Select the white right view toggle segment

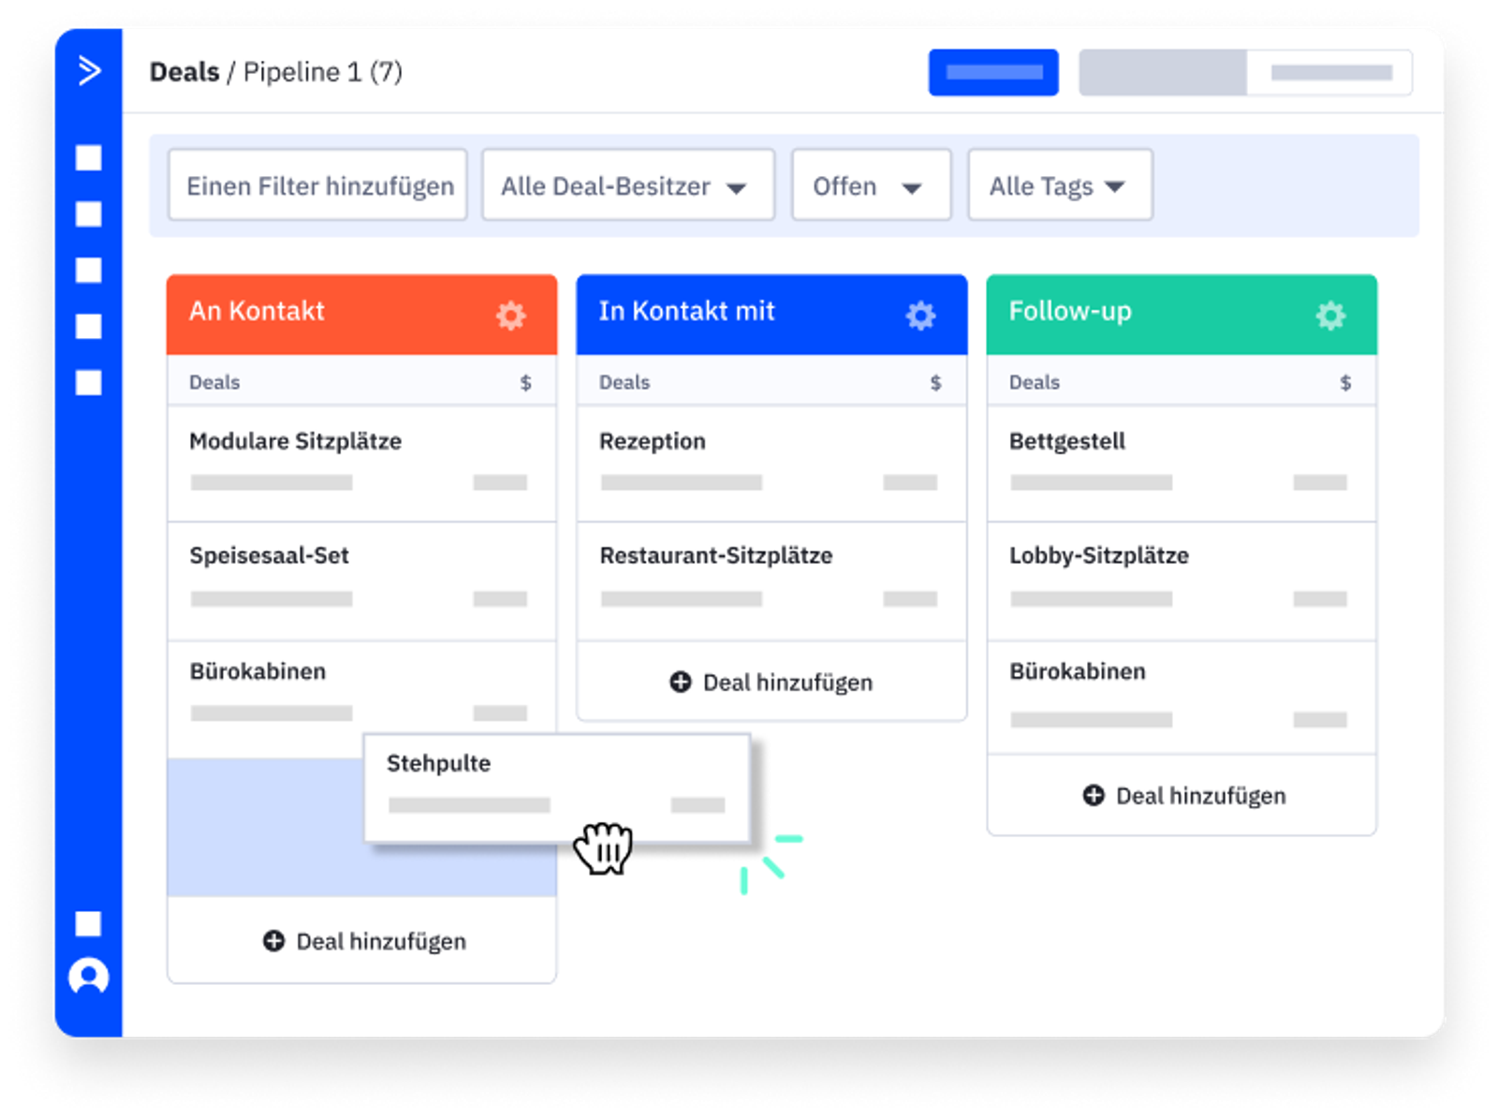point(1329,72)
